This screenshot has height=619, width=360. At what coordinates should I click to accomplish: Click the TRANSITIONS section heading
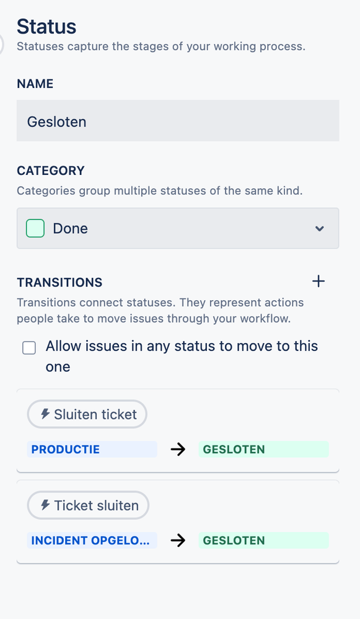(x=59, y=282)
